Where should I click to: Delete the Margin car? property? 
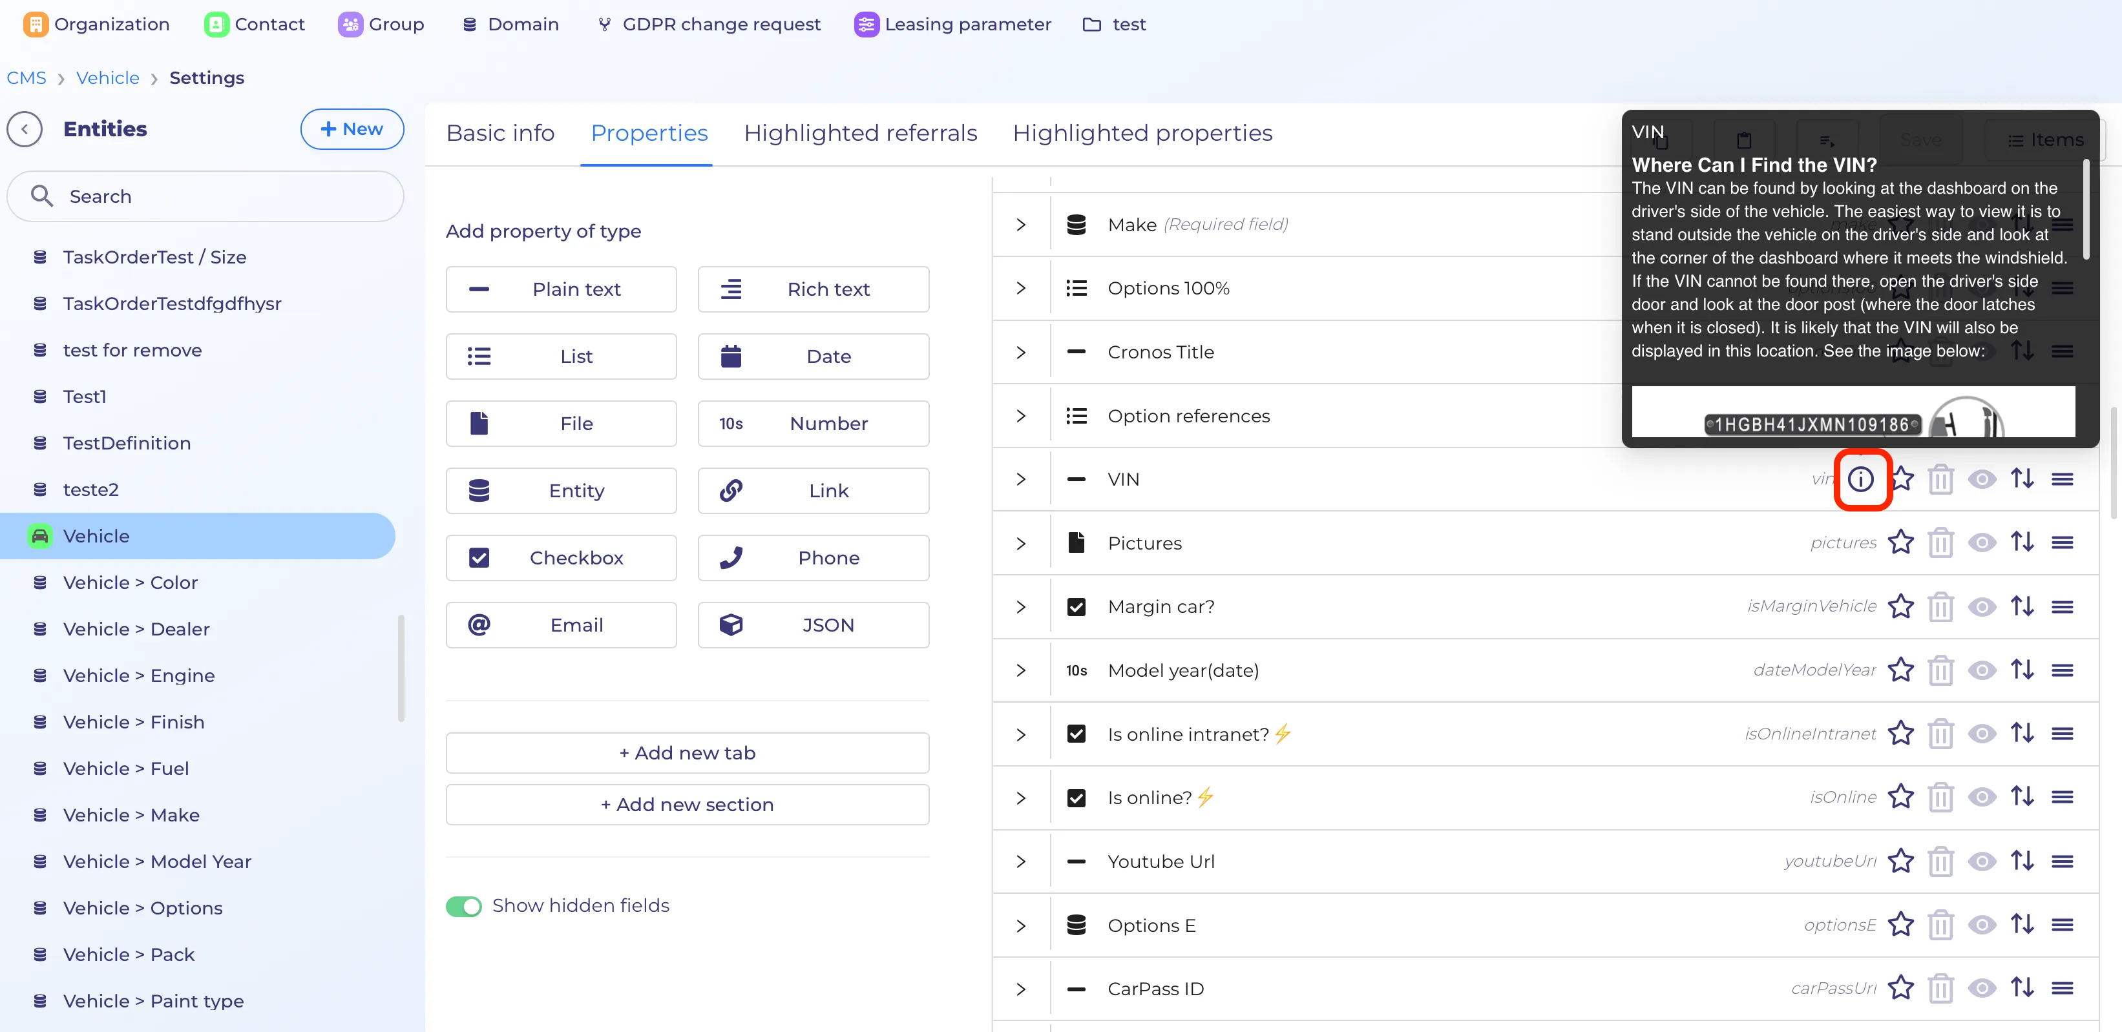(1941, 607)
